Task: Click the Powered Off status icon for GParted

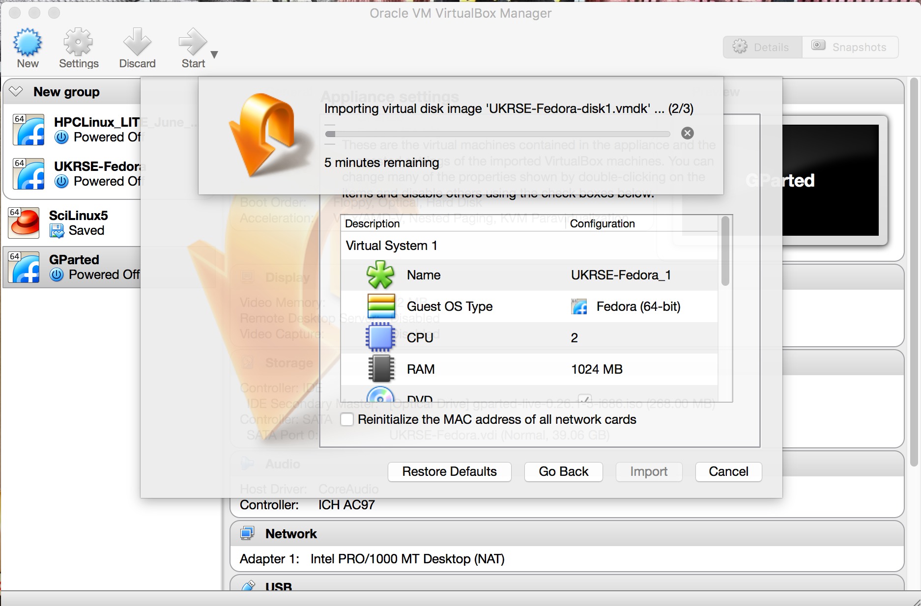Action: pyautogui.click(x=57, y=275)
